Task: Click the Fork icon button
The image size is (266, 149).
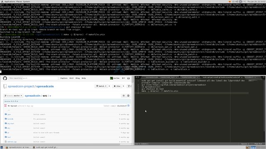Action: pos(129,86)
